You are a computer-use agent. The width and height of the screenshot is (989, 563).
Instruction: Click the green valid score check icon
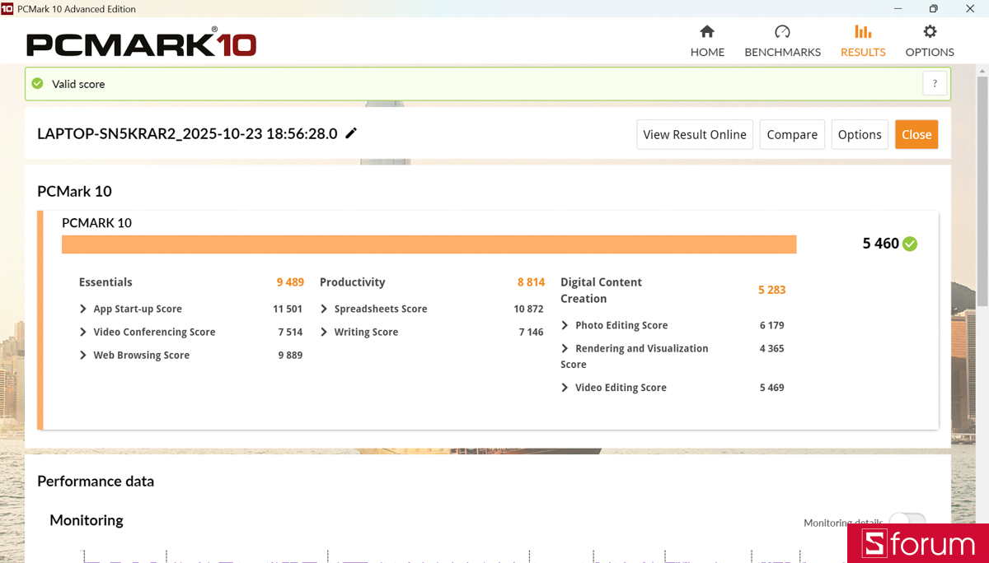[37, 83]
